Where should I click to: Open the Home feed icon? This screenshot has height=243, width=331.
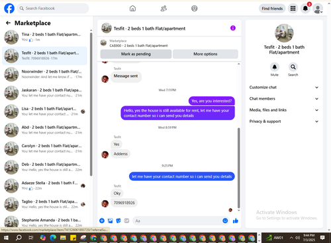click(132, 9)
